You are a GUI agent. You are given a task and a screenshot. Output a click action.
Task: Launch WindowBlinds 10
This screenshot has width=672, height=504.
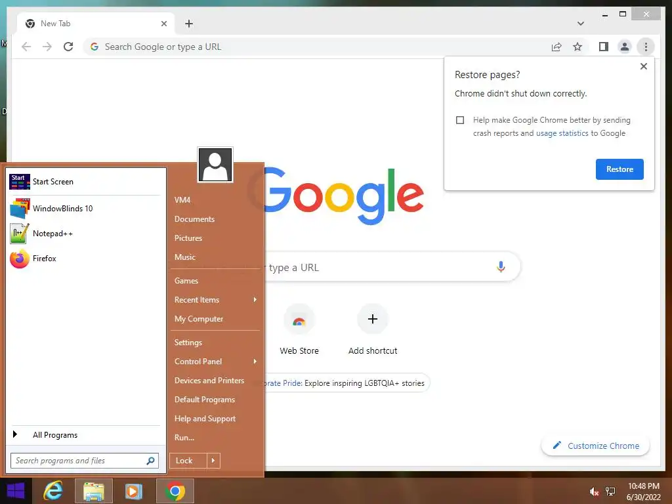pyautogui.click(x=85, y=208)
